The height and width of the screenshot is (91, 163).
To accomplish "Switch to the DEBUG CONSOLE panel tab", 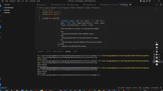I will point(58,52).
